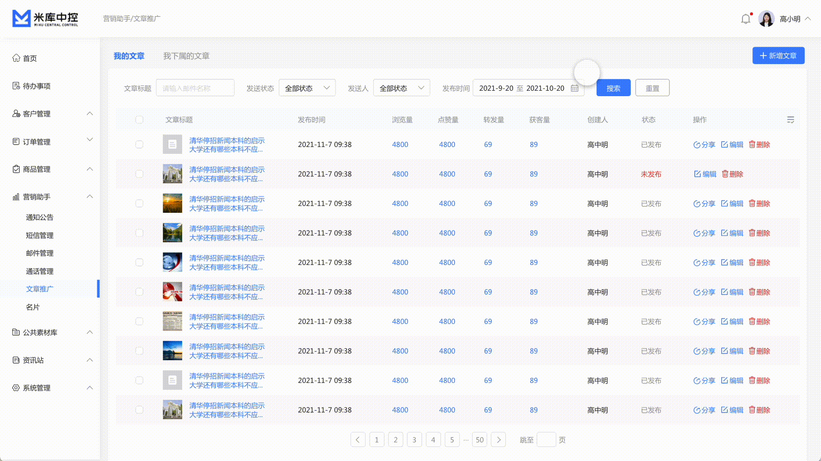
Task: Open the 发送状态 dropdown
Action: click(x=307, y=88)
